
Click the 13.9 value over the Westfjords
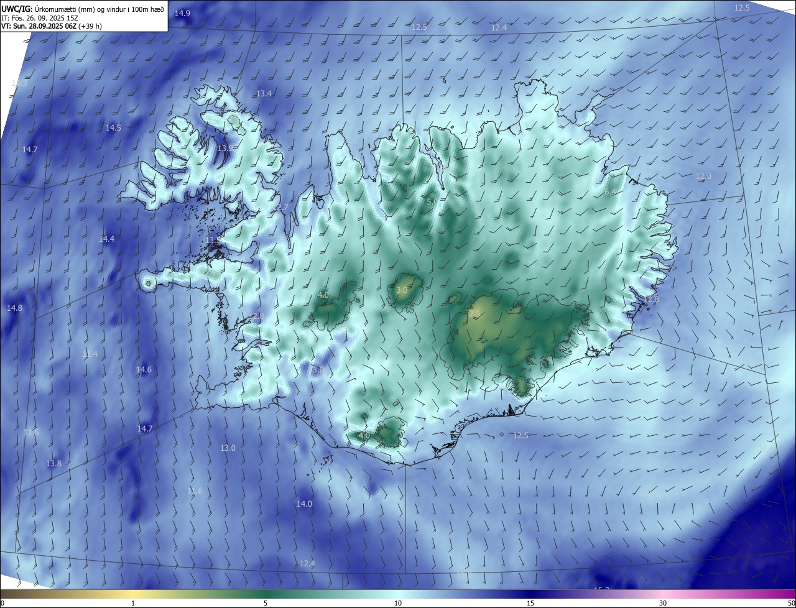225,148
